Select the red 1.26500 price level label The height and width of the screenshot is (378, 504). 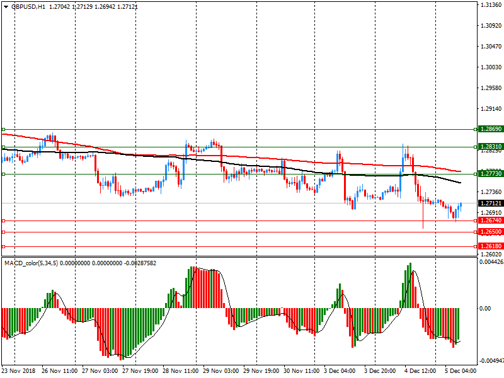tap(491, 232)
